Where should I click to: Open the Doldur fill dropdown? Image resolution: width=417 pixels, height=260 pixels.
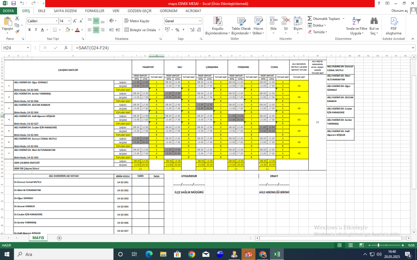317,25
